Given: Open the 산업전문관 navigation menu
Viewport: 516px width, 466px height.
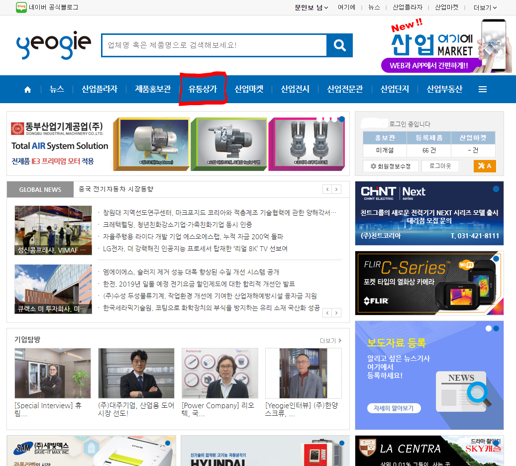Looking at the screenshot, I should [x=345, y=89].
